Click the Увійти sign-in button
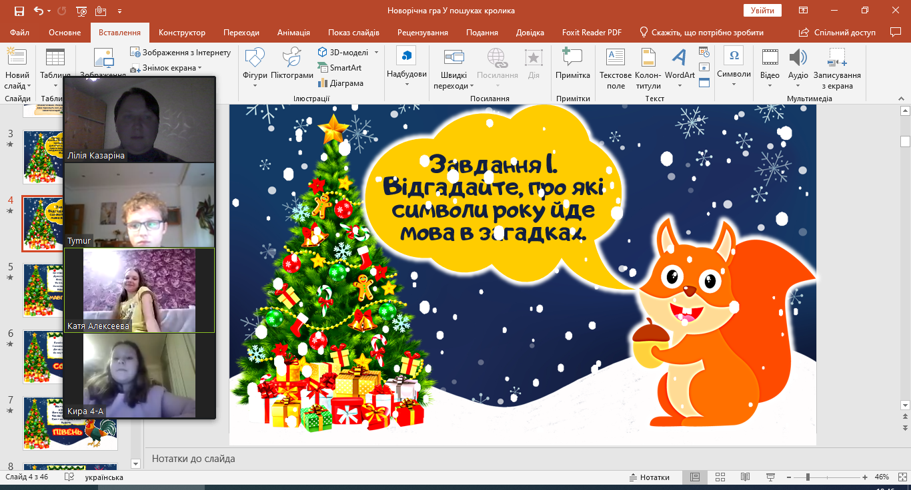This screenshot has height=490, width=911. coord(762,11)
